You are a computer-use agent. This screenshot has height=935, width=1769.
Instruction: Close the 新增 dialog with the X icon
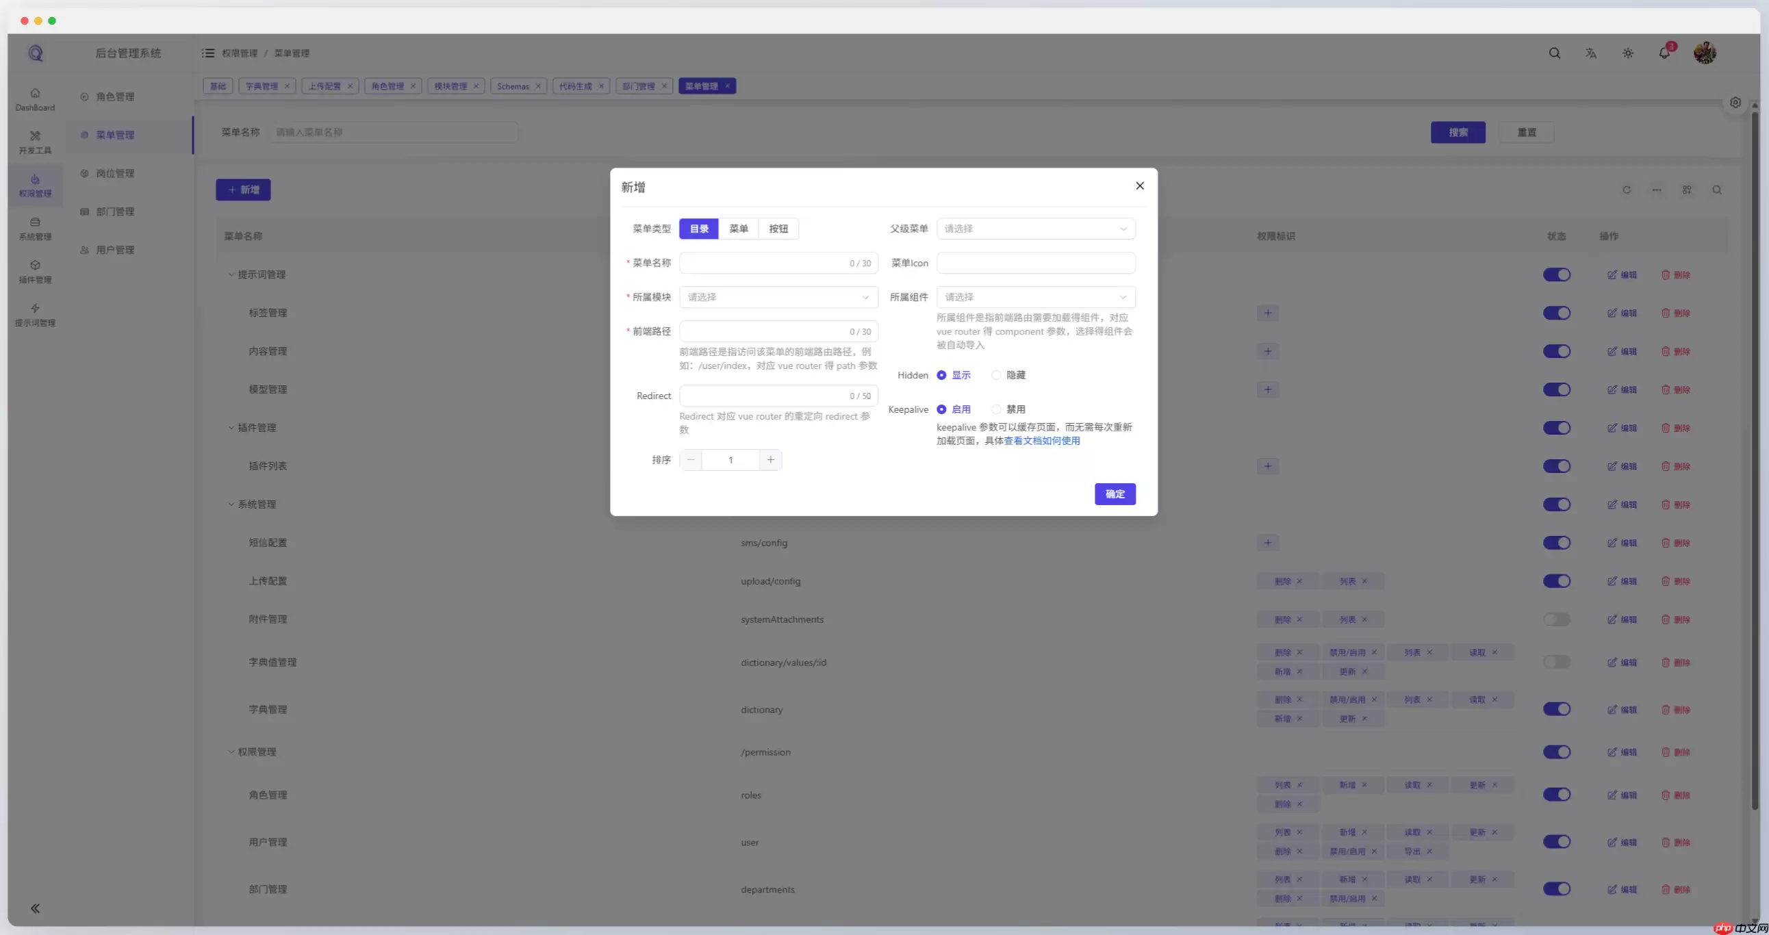(1139, 186)
